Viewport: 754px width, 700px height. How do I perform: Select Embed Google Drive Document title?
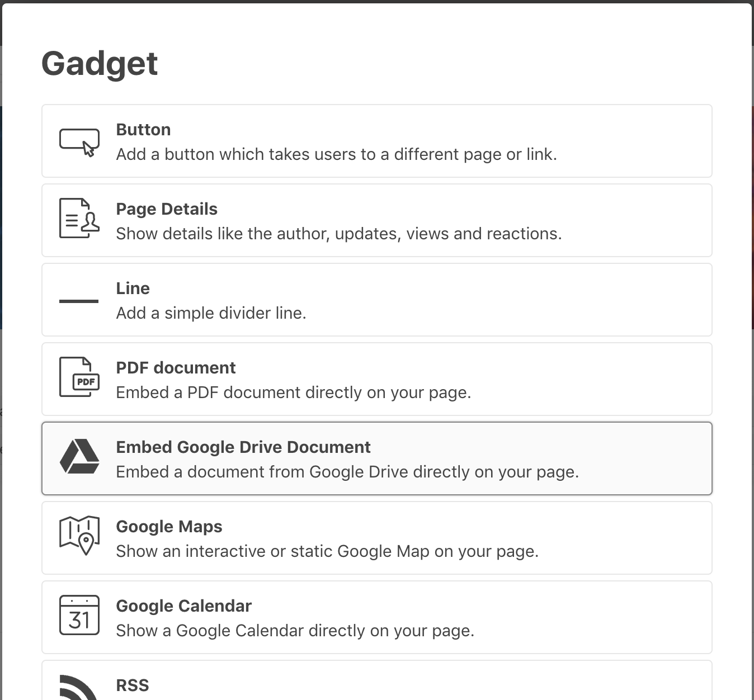(243, 447)
